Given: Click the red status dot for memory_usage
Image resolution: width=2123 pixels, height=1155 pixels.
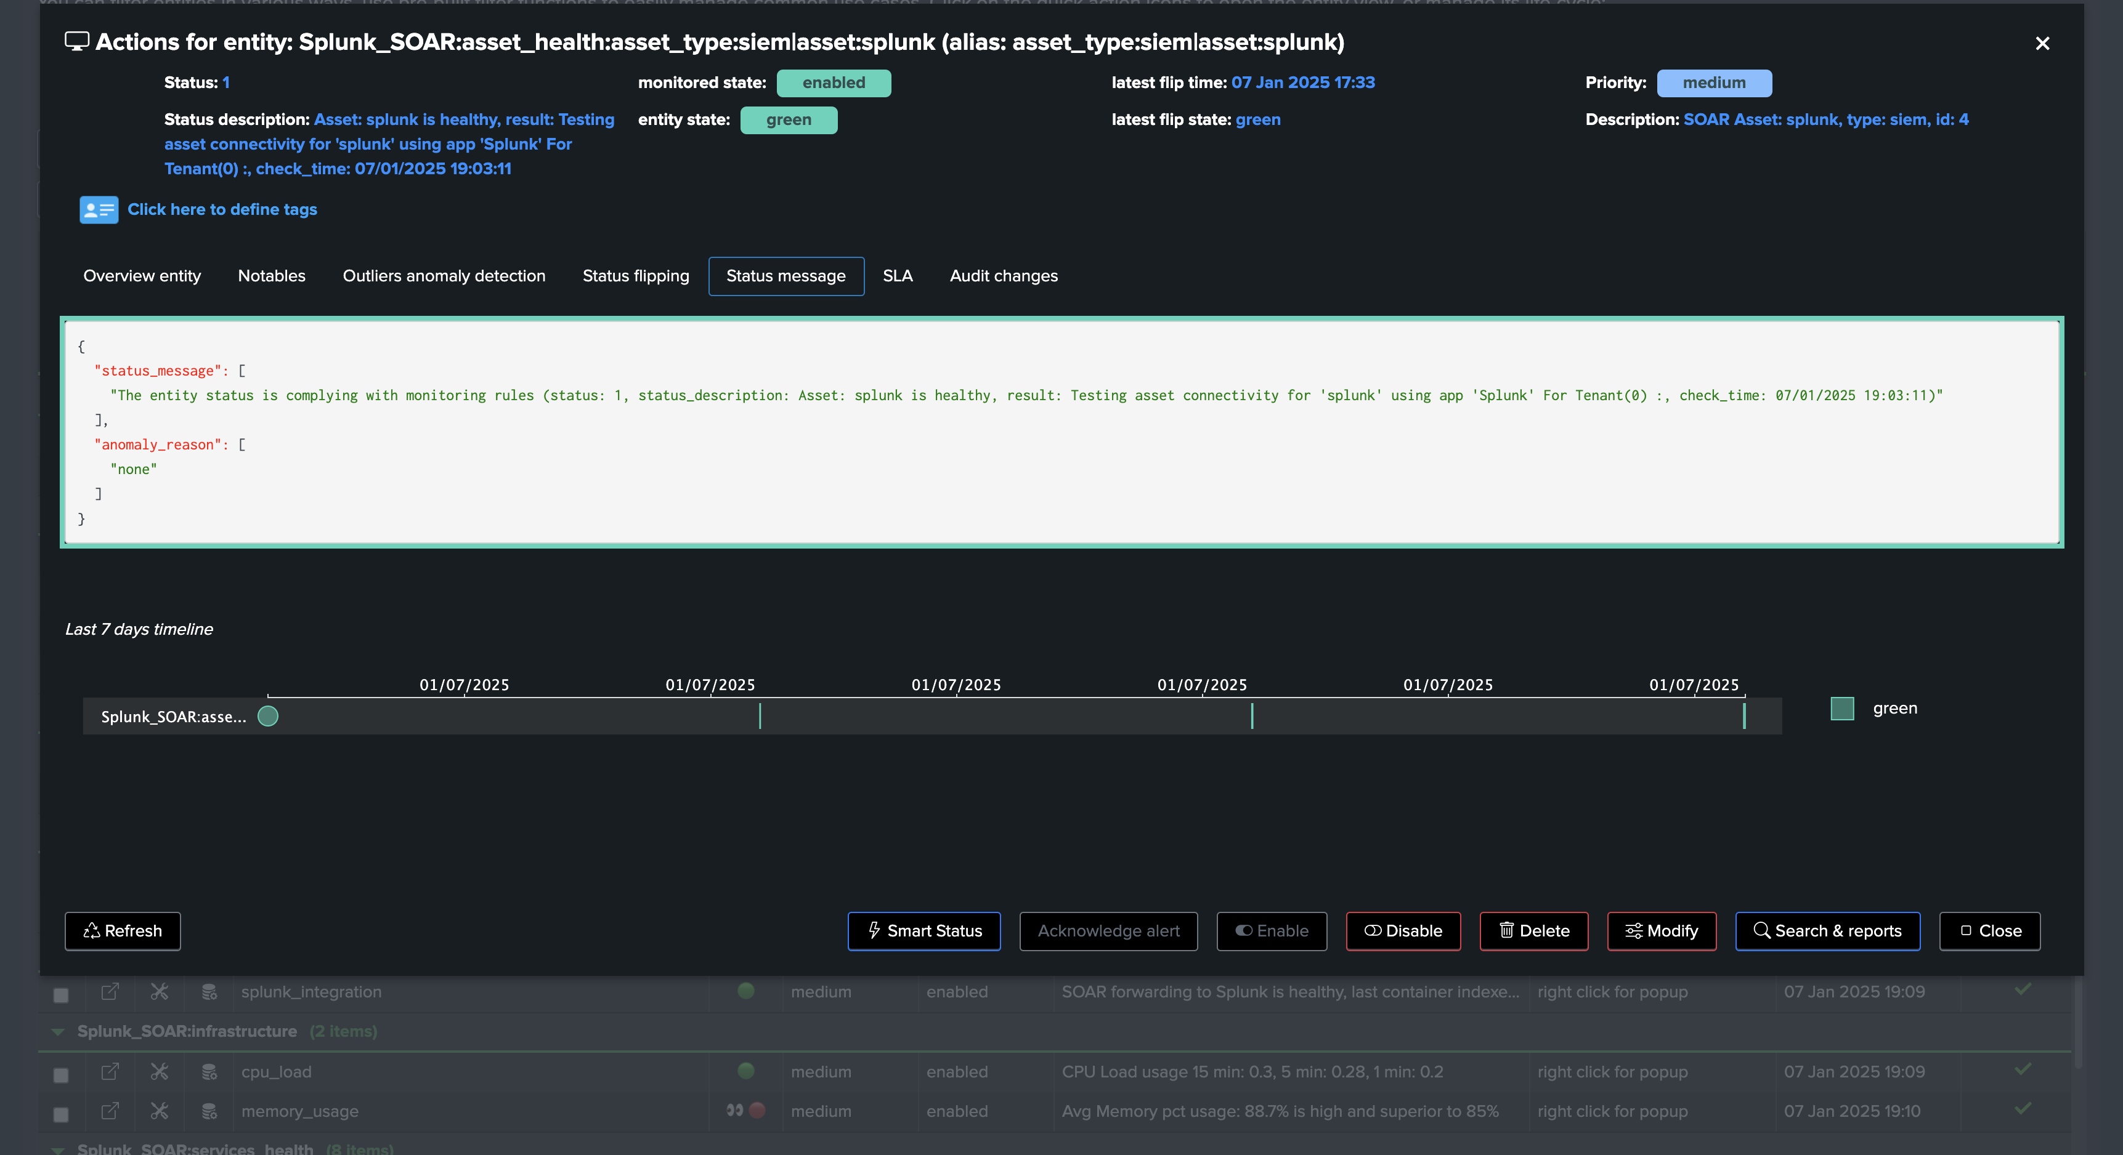Looking at the screenshot, I should click(x=757, y=1109).
